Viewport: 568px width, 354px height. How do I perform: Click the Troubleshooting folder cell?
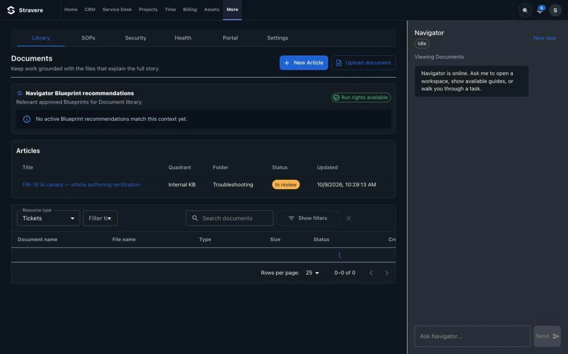(233, 185)
